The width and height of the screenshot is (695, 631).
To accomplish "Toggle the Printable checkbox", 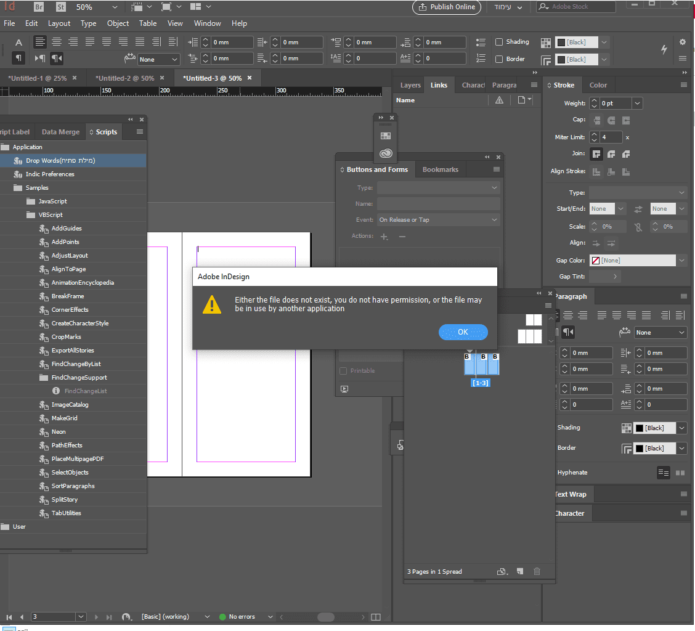I will tap(344, 371).
